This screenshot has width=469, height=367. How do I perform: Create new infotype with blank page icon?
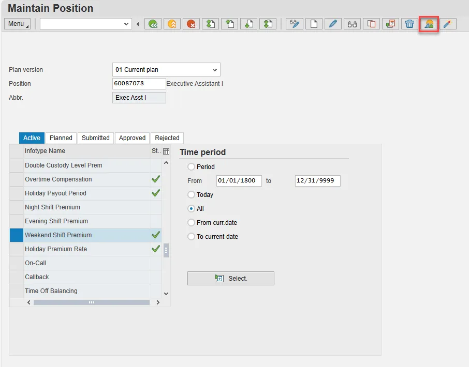[314, 24]
